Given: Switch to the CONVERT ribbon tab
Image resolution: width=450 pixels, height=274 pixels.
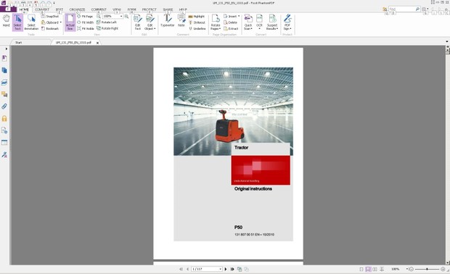Looking at the screenshot, I should tap(42, 9).
